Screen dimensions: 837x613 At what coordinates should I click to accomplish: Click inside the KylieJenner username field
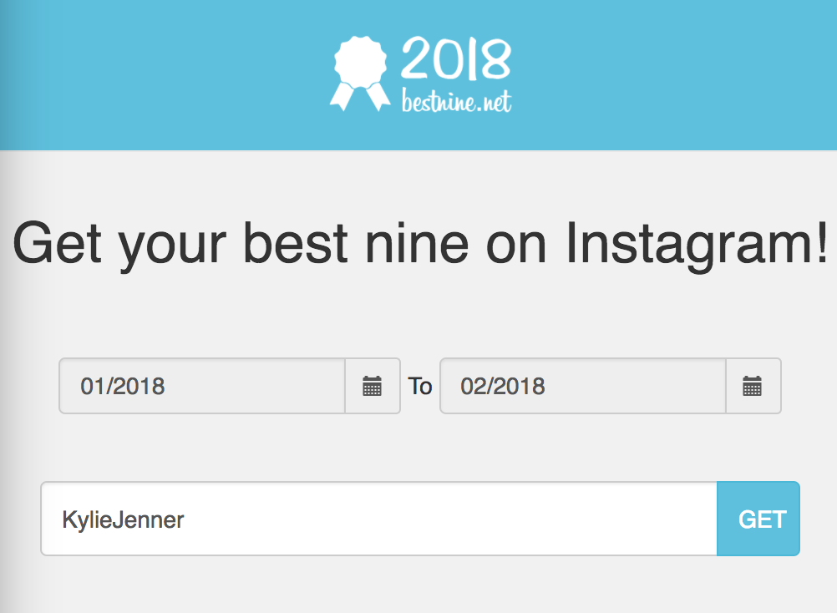pyautogui.click(x=376, y=518)
